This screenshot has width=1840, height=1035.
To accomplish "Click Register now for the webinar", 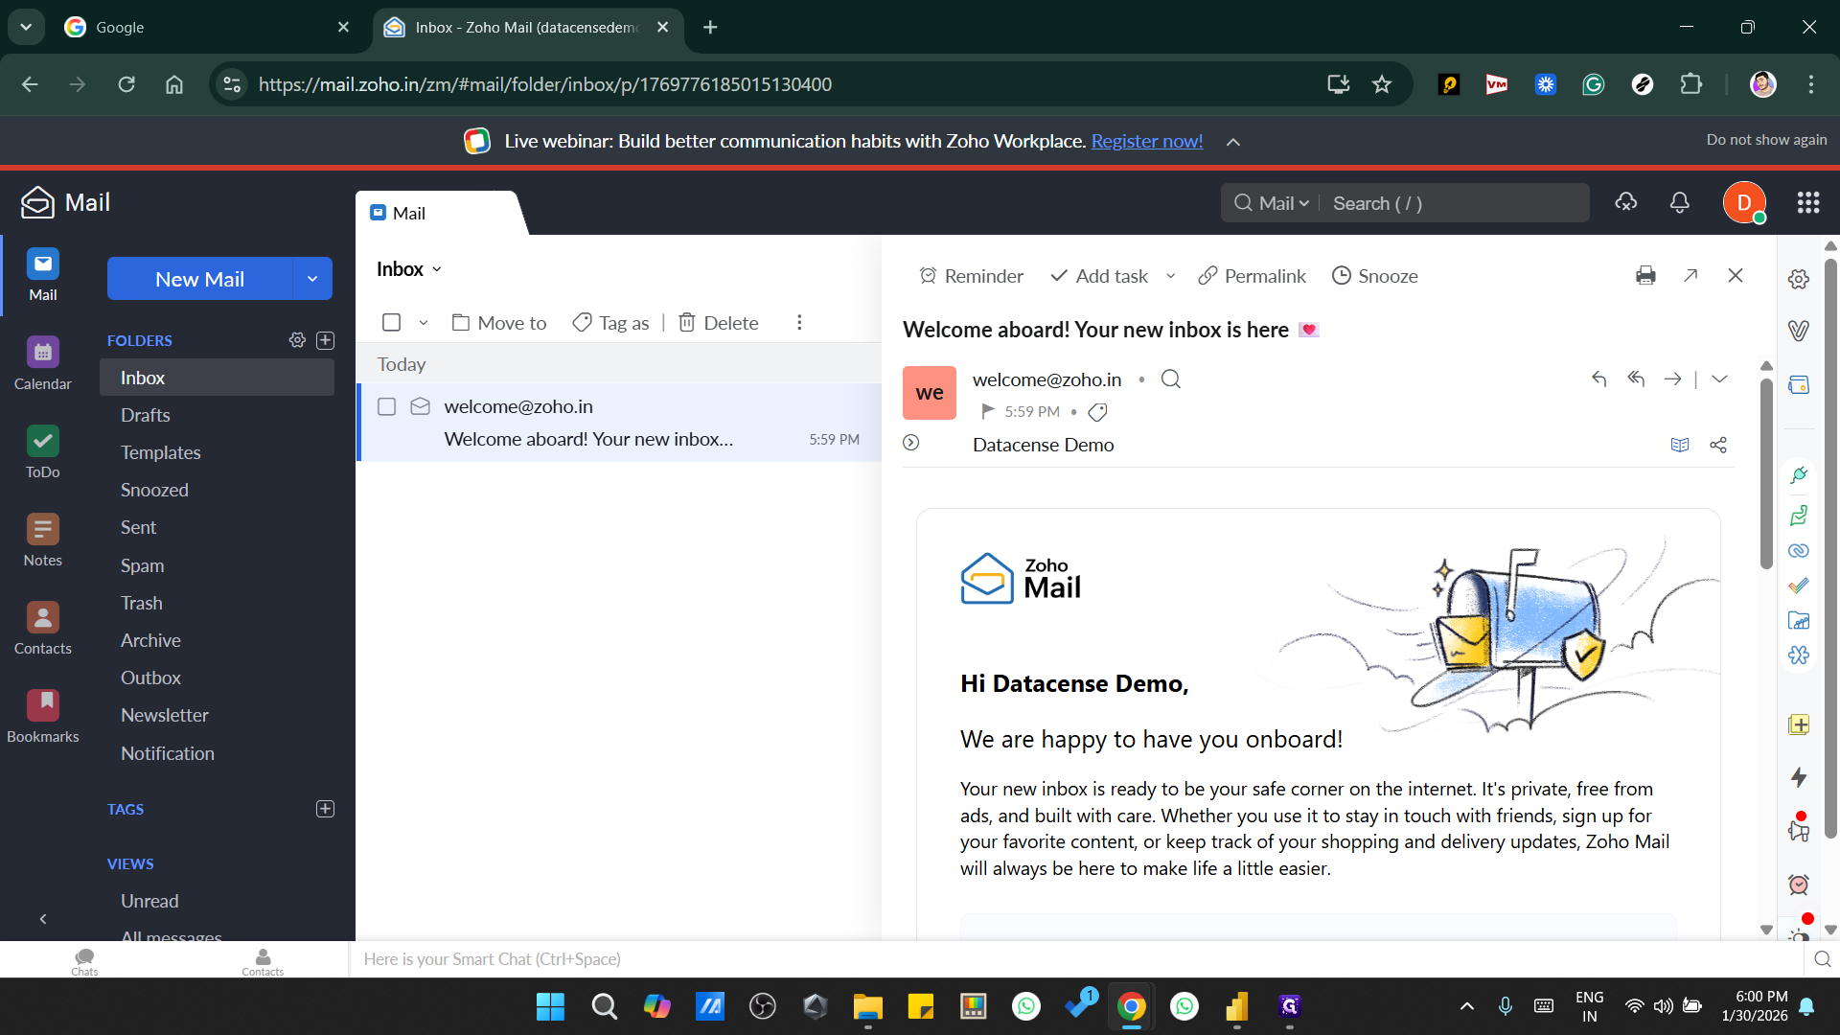I will click(1146, 140).
